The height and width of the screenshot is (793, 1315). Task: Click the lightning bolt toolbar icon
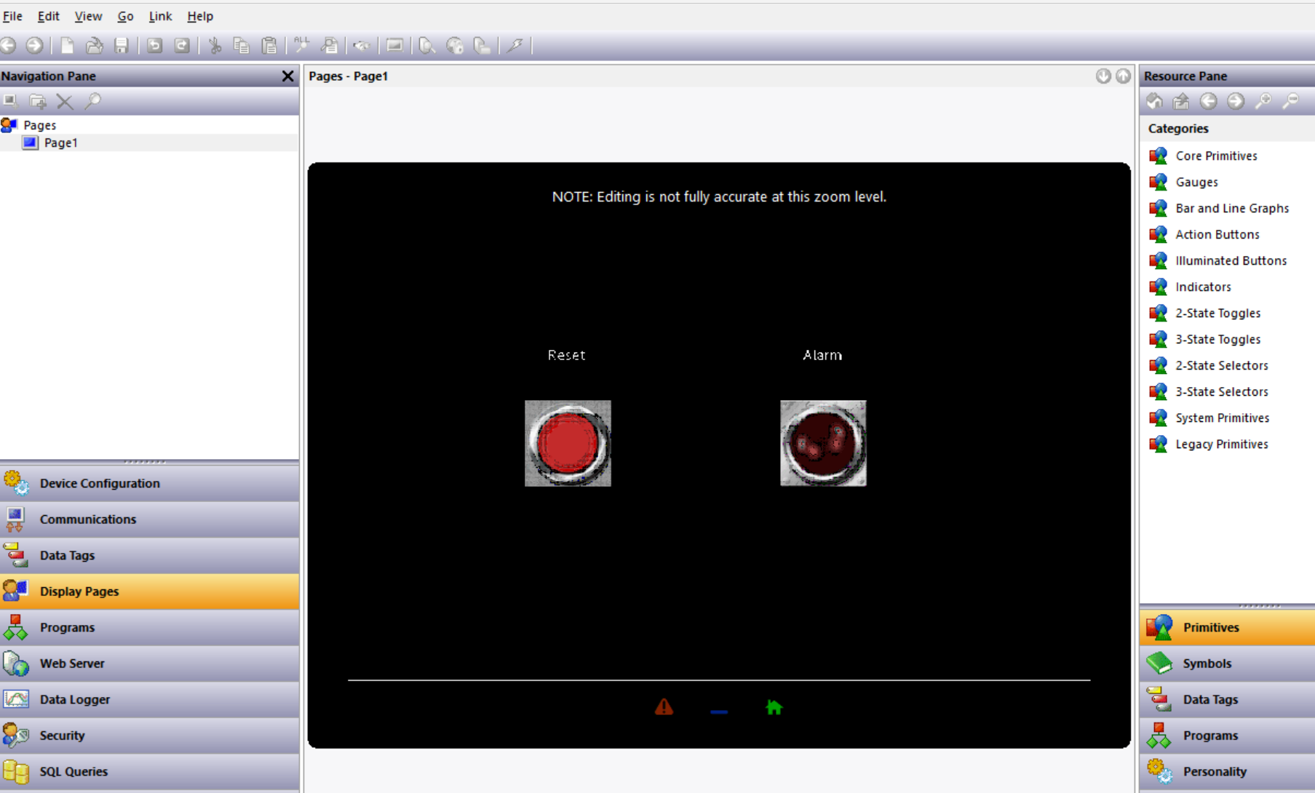pyautogui.click(x=515, y=46)
